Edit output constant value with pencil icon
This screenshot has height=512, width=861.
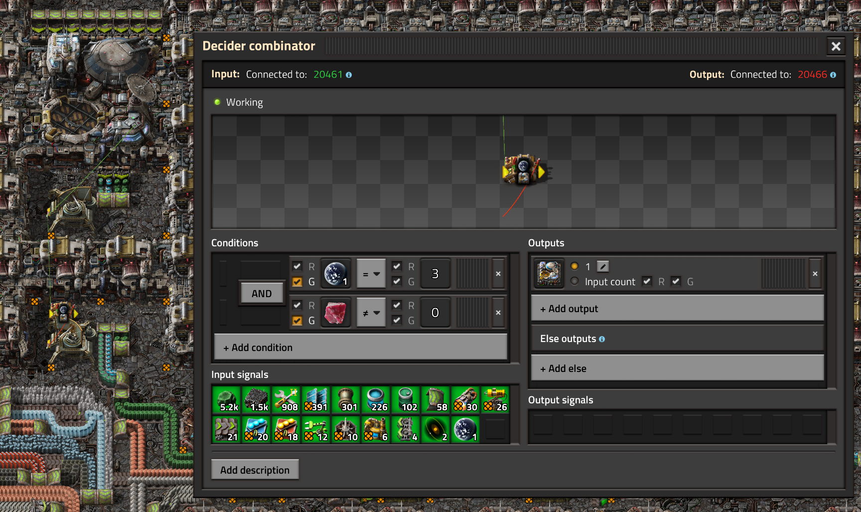click(603, 267)
